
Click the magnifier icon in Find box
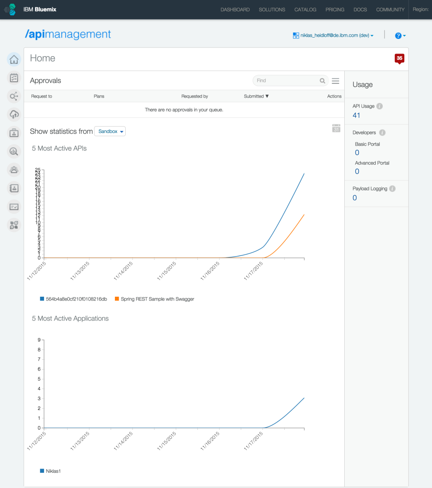coord(322,81)
